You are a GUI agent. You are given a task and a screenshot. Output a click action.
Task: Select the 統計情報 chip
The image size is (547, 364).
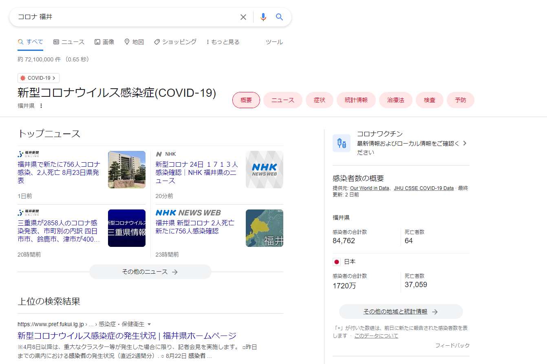356,100
